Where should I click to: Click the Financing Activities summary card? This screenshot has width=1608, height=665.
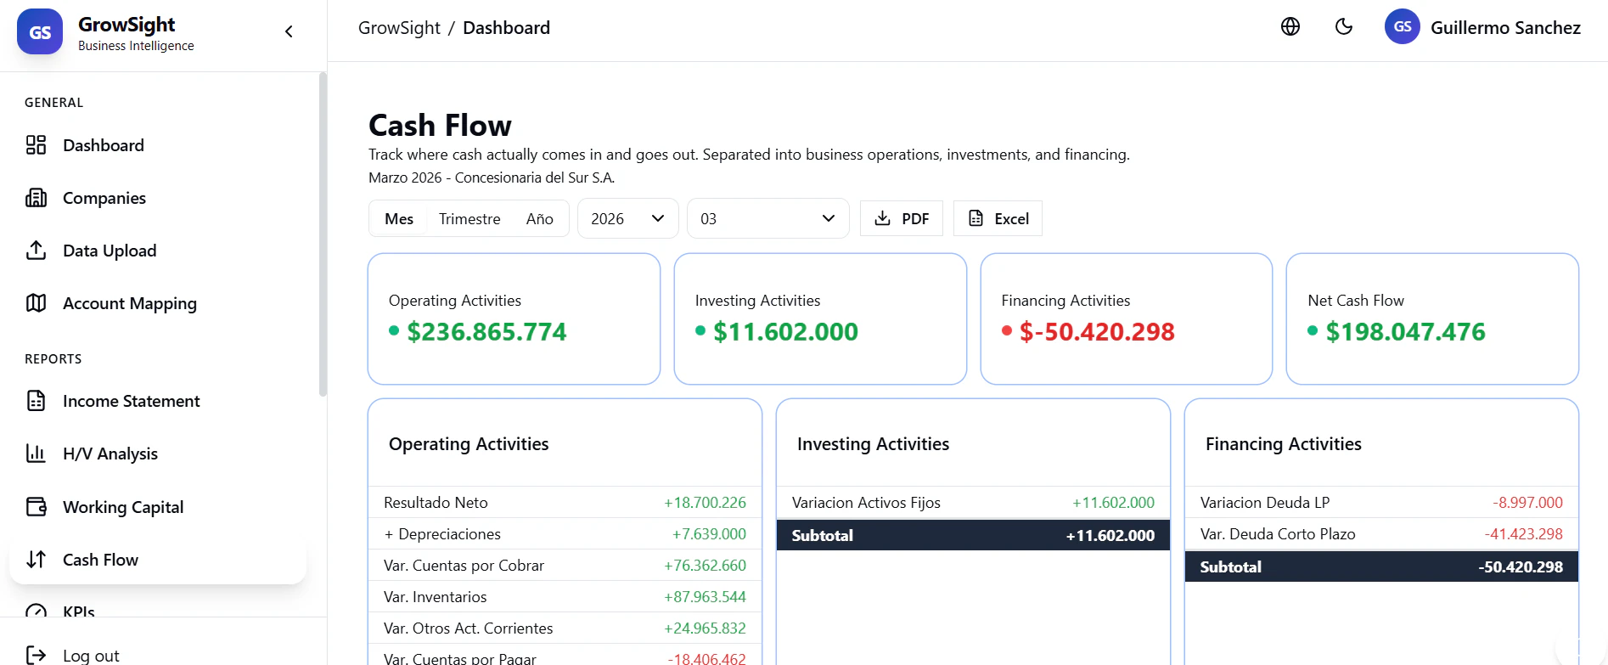(x=1127, y=318)
